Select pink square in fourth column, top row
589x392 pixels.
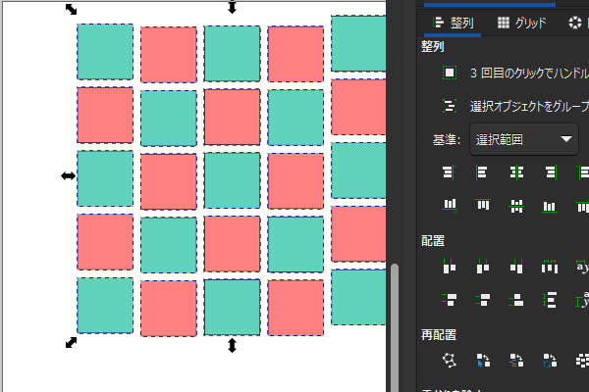[295, 54]
